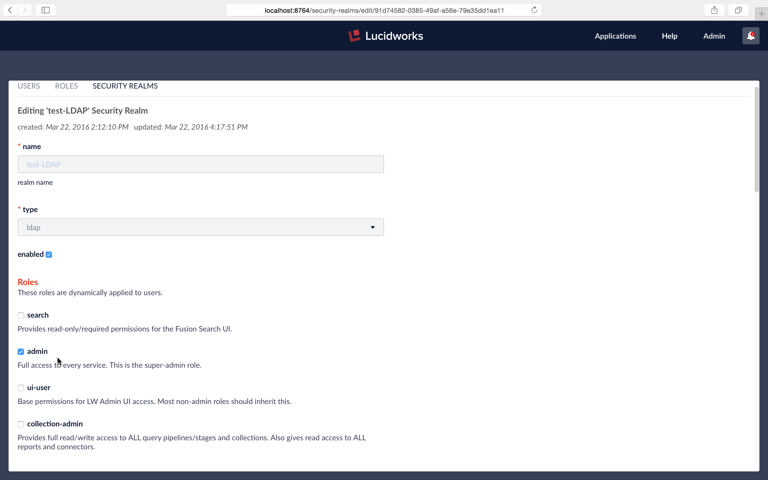Click the browser back navigation icon
Image resolution: width=768 pixels, height=480 pixels.
point(10,10)
